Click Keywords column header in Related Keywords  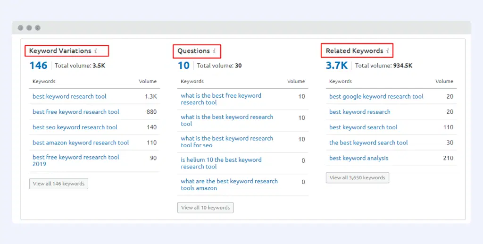pyautogui.click(x=341, y=81)
